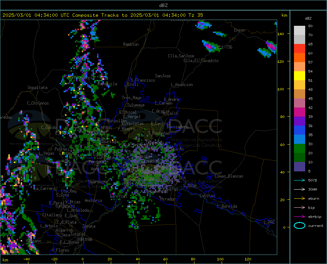Click the Zapata map label
This screenshot has height=264, width=327.
coord(89,226)
